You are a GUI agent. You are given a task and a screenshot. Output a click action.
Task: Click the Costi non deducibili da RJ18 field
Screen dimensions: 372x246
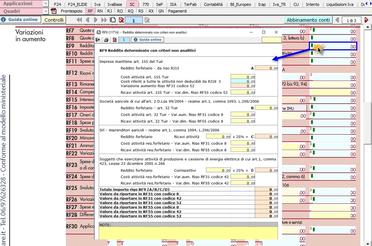[x=243, y=81]
